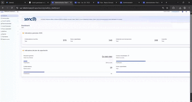The height and width of the screenshot is (102, 192).
Task: Click the buk logo
Action: (x=2, y=12)
